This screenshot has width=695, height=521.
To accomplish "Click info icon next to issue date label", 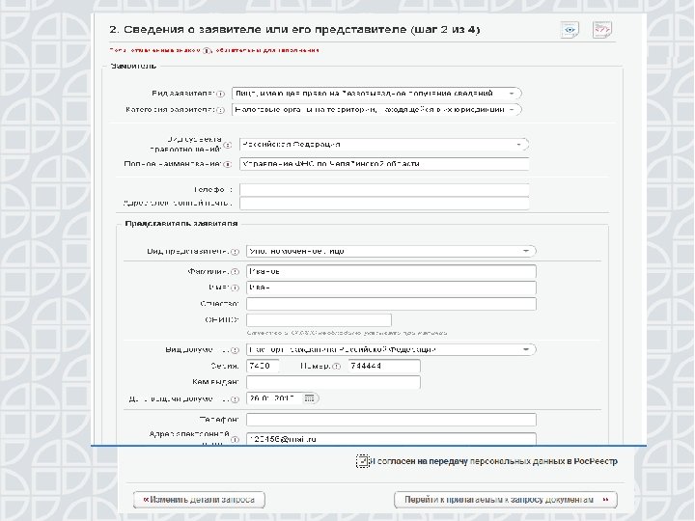I will tap(235, 399).
